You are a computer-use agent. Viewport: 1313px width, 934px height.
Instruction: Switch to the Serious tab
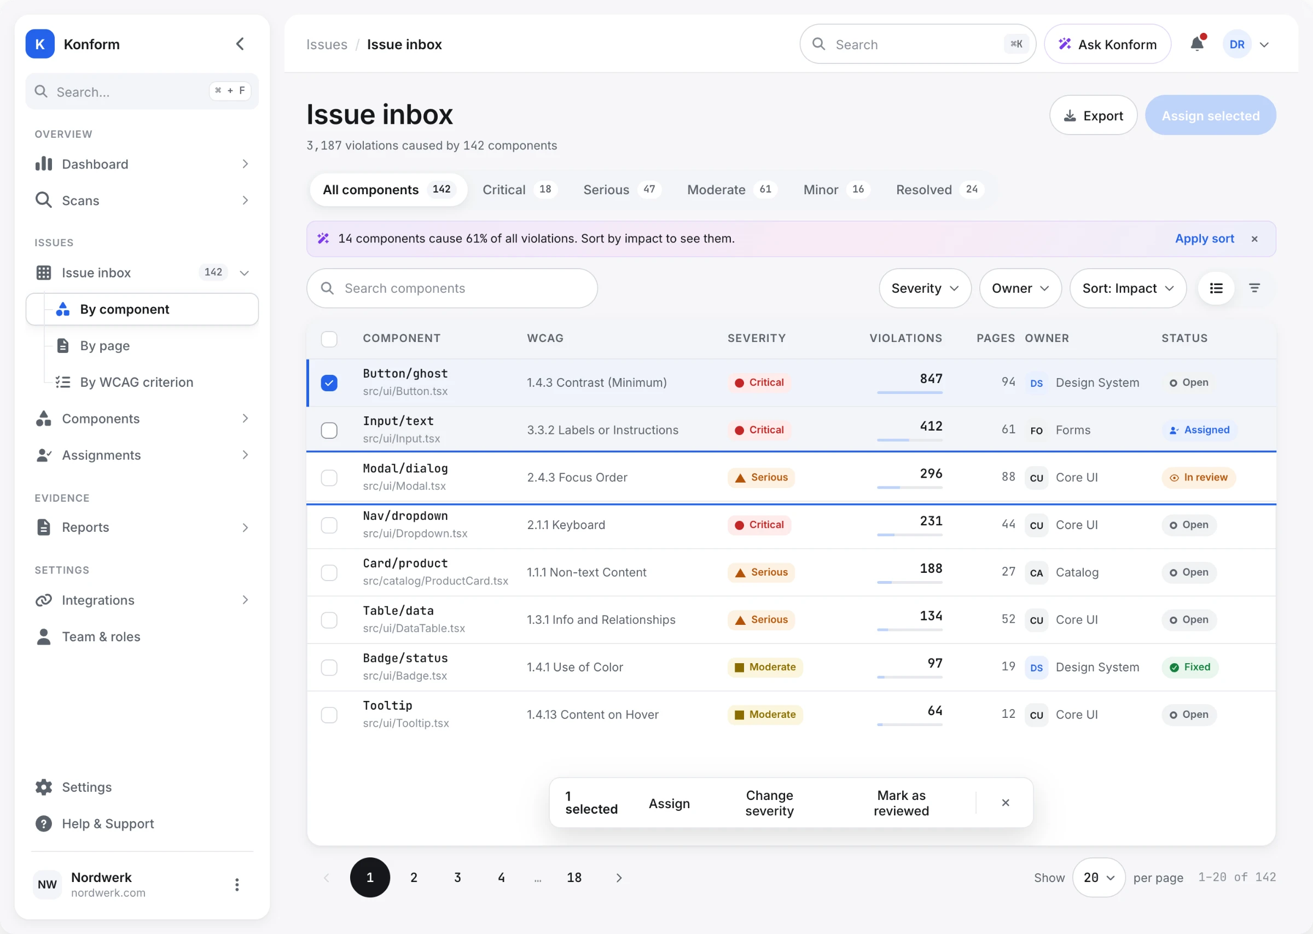pos(621,189)
